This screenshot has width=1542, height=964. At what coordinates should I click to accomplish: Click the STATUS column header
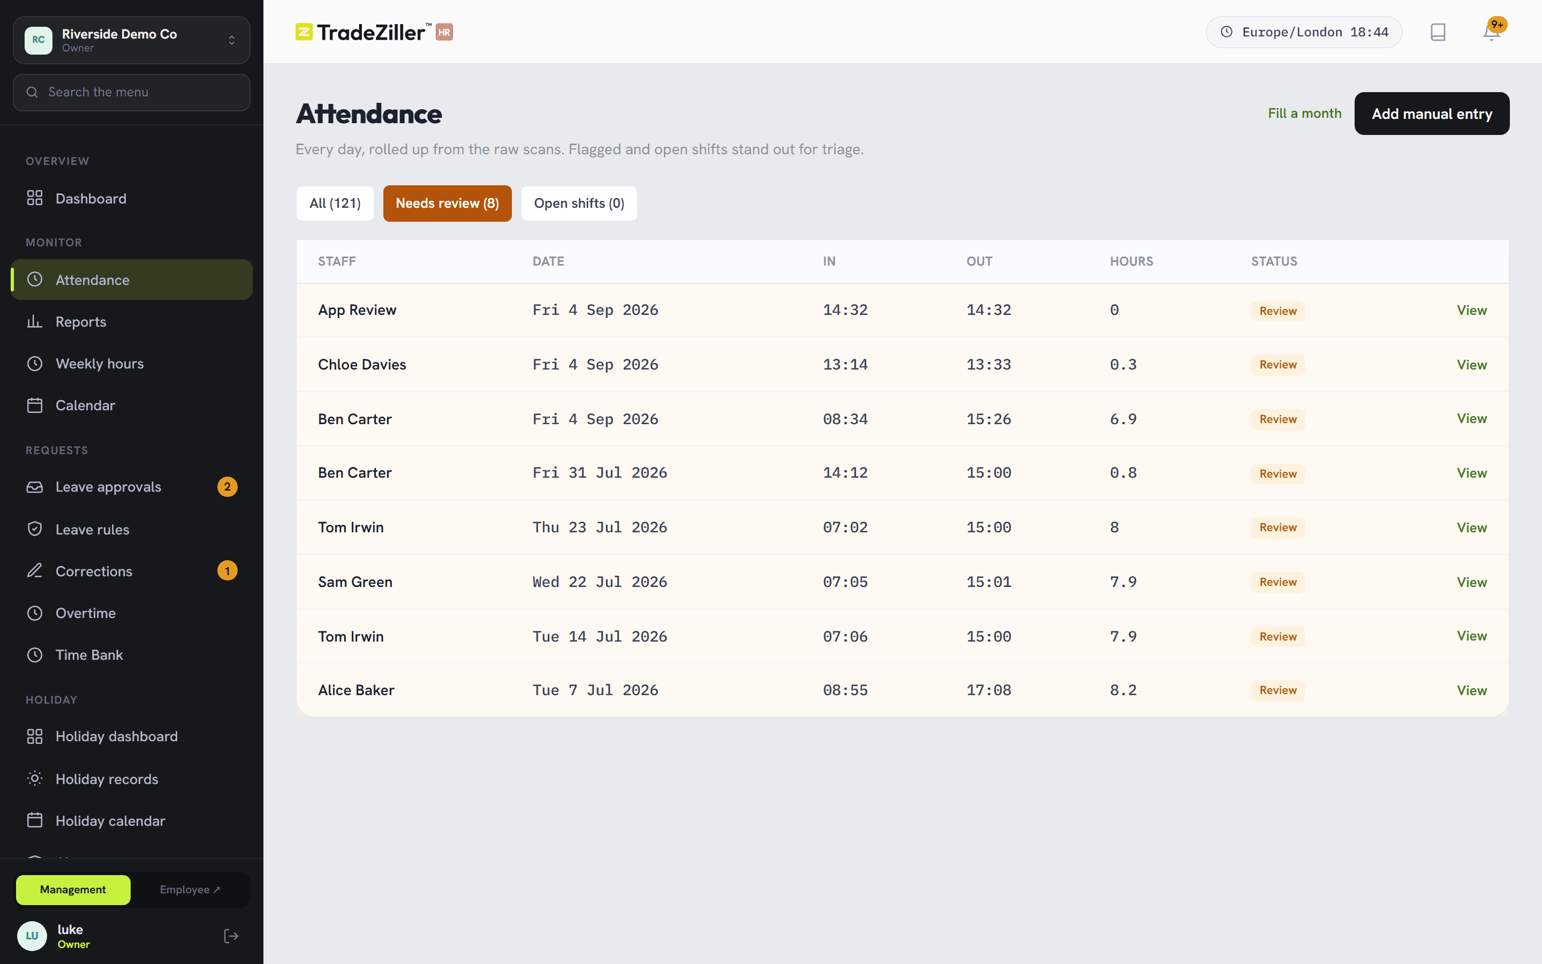coord(1274,261)
